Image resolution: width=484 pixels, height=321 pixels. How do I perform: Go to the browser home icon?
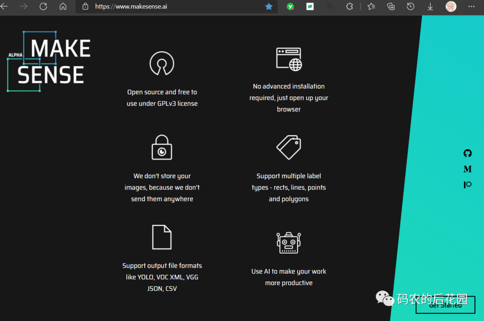coord(63,6)
